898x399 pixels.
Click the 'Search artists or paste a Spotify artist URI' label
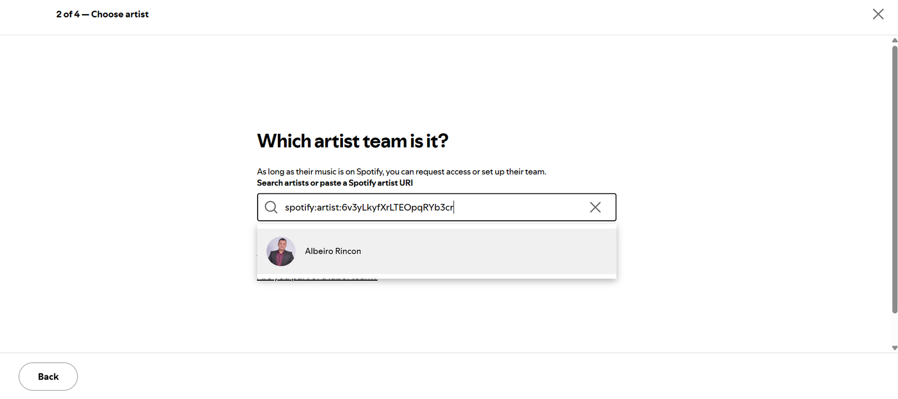(335, 183)
